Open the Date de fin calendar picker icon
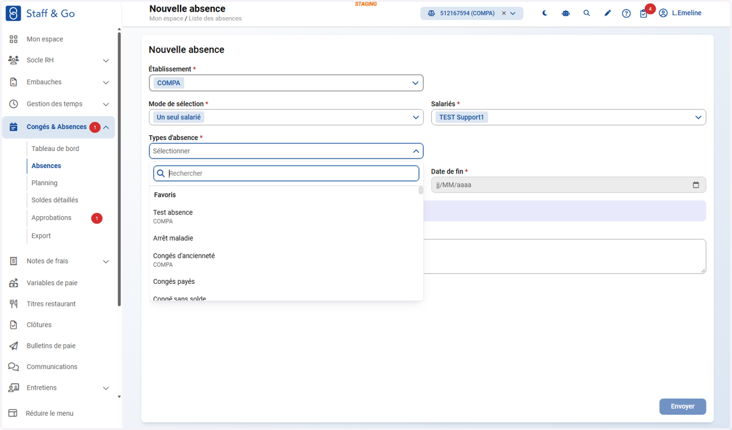Image resolution: width=732 pixels, height=430 pixels. [696, 185]
